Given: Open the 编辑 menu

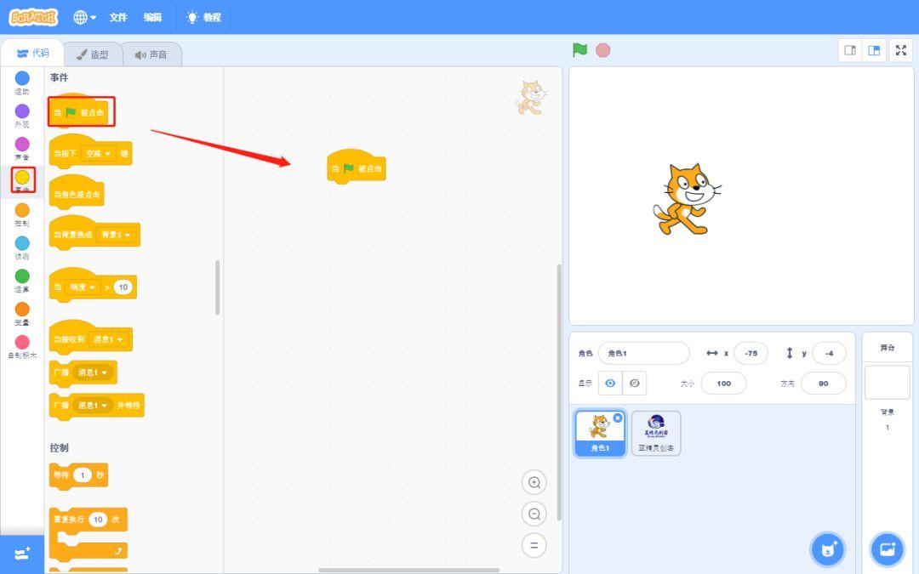Looking at the screenshot, I should 152,17.
